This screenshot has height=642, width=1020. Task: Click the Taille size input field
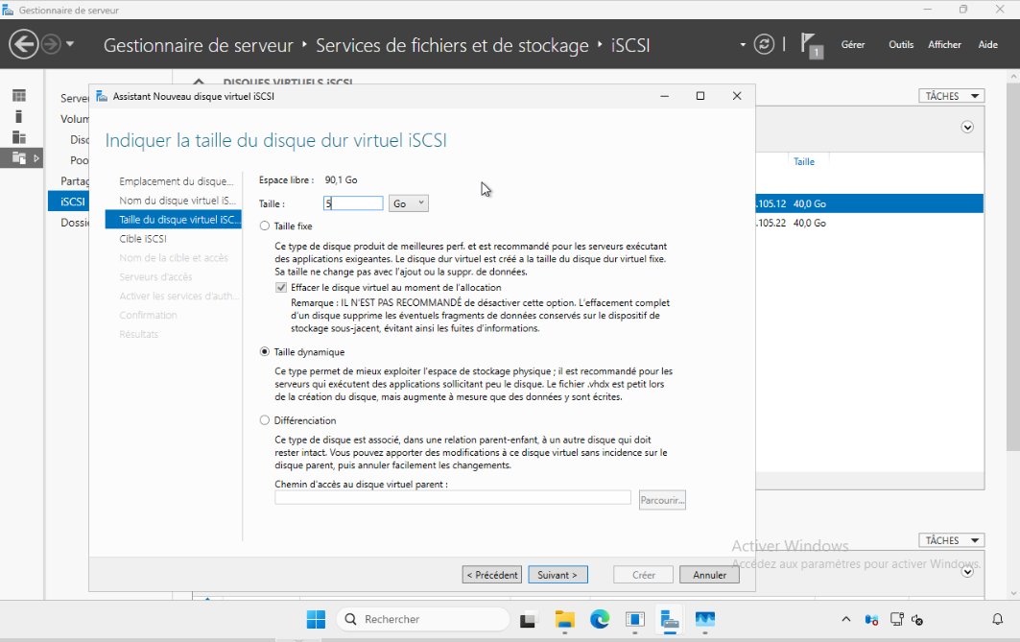(353, 203)
